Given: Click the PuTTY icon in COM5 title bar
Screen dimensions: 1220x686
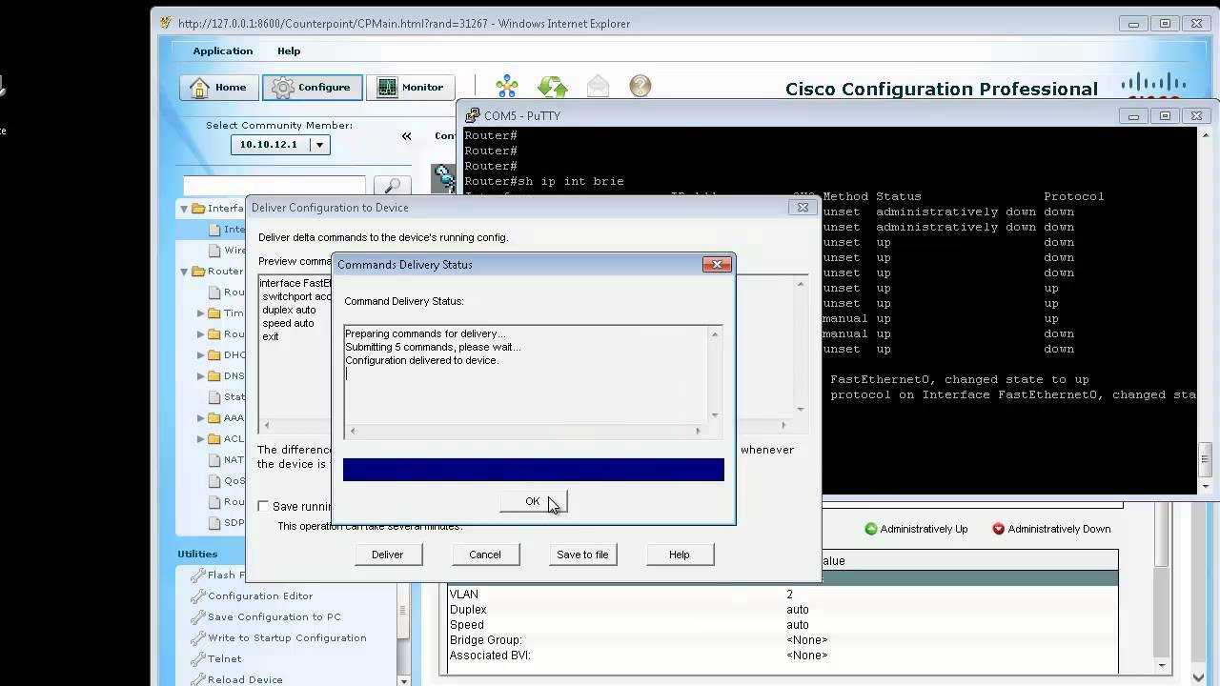Looking at the screenshot, I should pyautogui.click(x=472, y=115).
